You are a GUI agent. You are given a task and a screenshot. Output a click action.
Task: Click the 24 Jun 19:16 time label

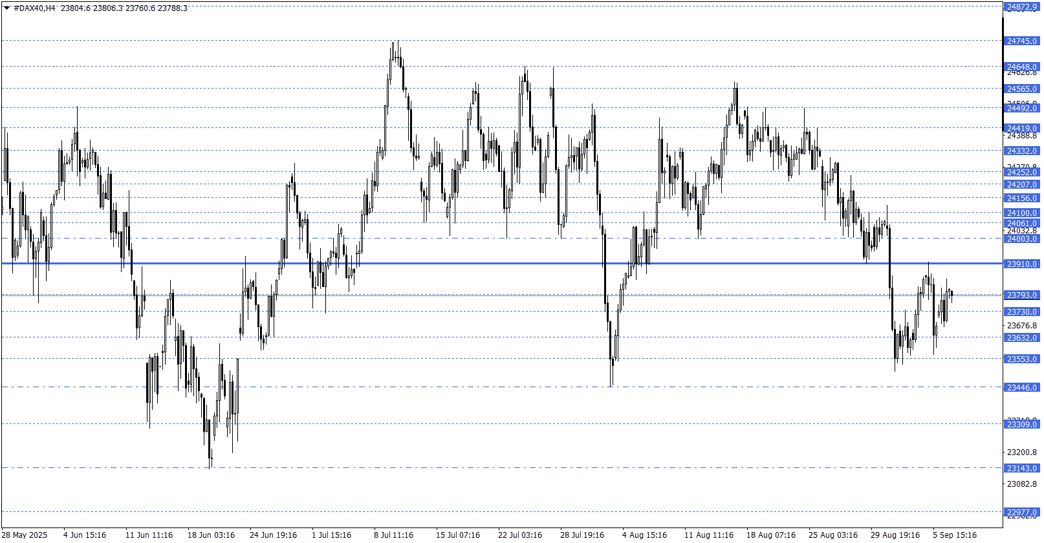pos(273,535)
